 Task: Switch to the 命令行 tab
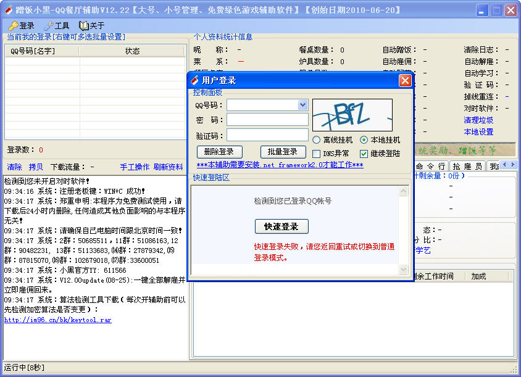431,166
